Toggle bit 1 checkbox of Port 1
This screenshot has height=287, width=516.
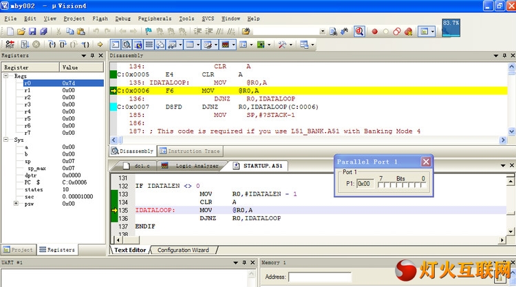[x=417, y=185]
